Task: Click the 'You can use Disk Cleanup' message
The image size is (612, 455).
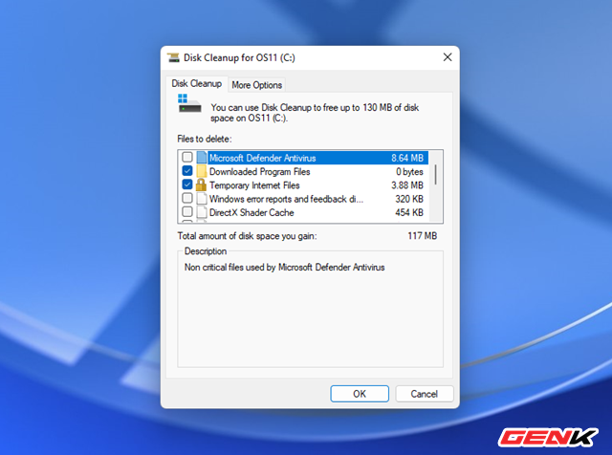Action: pyautogui.click(x=315, y=113)
